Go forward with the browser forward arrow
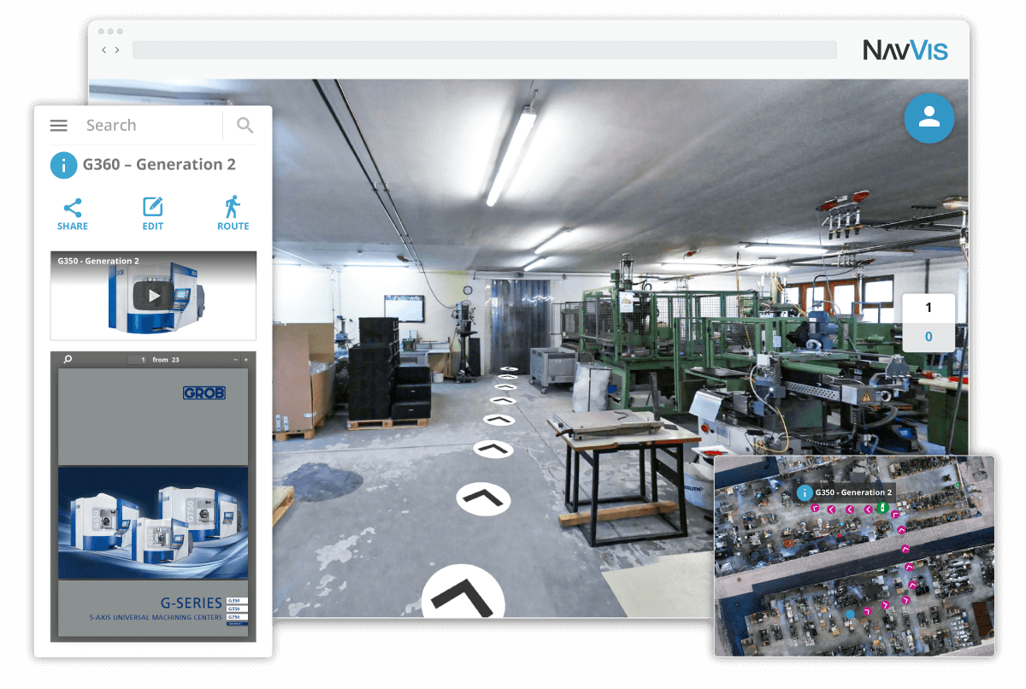This screenshot has width=1026, height=689. [x=117, y=50]
